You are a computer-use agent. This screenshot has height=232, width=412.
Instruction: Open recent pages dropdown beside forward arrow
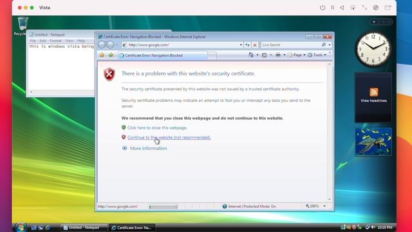[117, 45]
